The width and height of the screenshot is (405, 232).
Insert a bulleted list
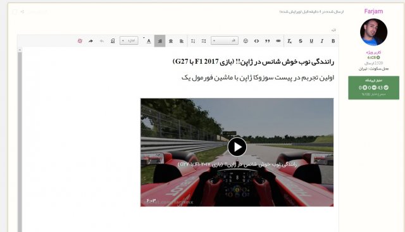pyautogui.click(x=204, y=41)
